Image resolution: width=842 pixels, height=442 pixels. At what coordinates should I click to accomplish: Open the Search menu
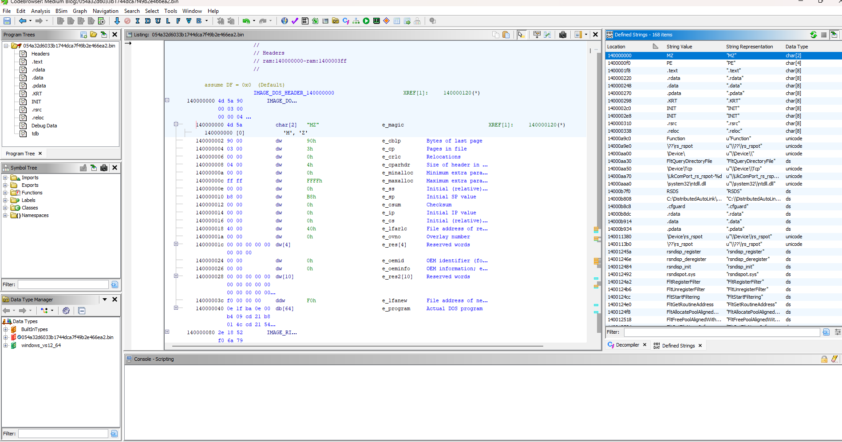(x=132, y=11)
